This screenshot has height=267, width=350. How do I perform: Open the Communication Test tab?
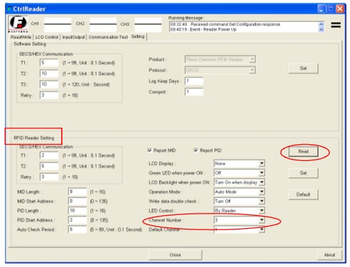pos(108,37)
